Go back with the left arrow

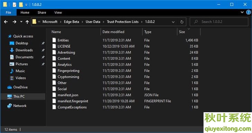6,22
